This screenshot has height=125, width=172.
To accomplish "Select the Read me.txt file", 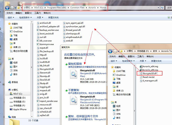I will tap(149, 77).
